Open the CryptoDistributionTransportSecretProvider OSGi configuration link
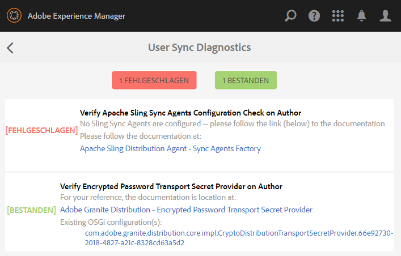The image size is (401, 256). coord(239,238)
